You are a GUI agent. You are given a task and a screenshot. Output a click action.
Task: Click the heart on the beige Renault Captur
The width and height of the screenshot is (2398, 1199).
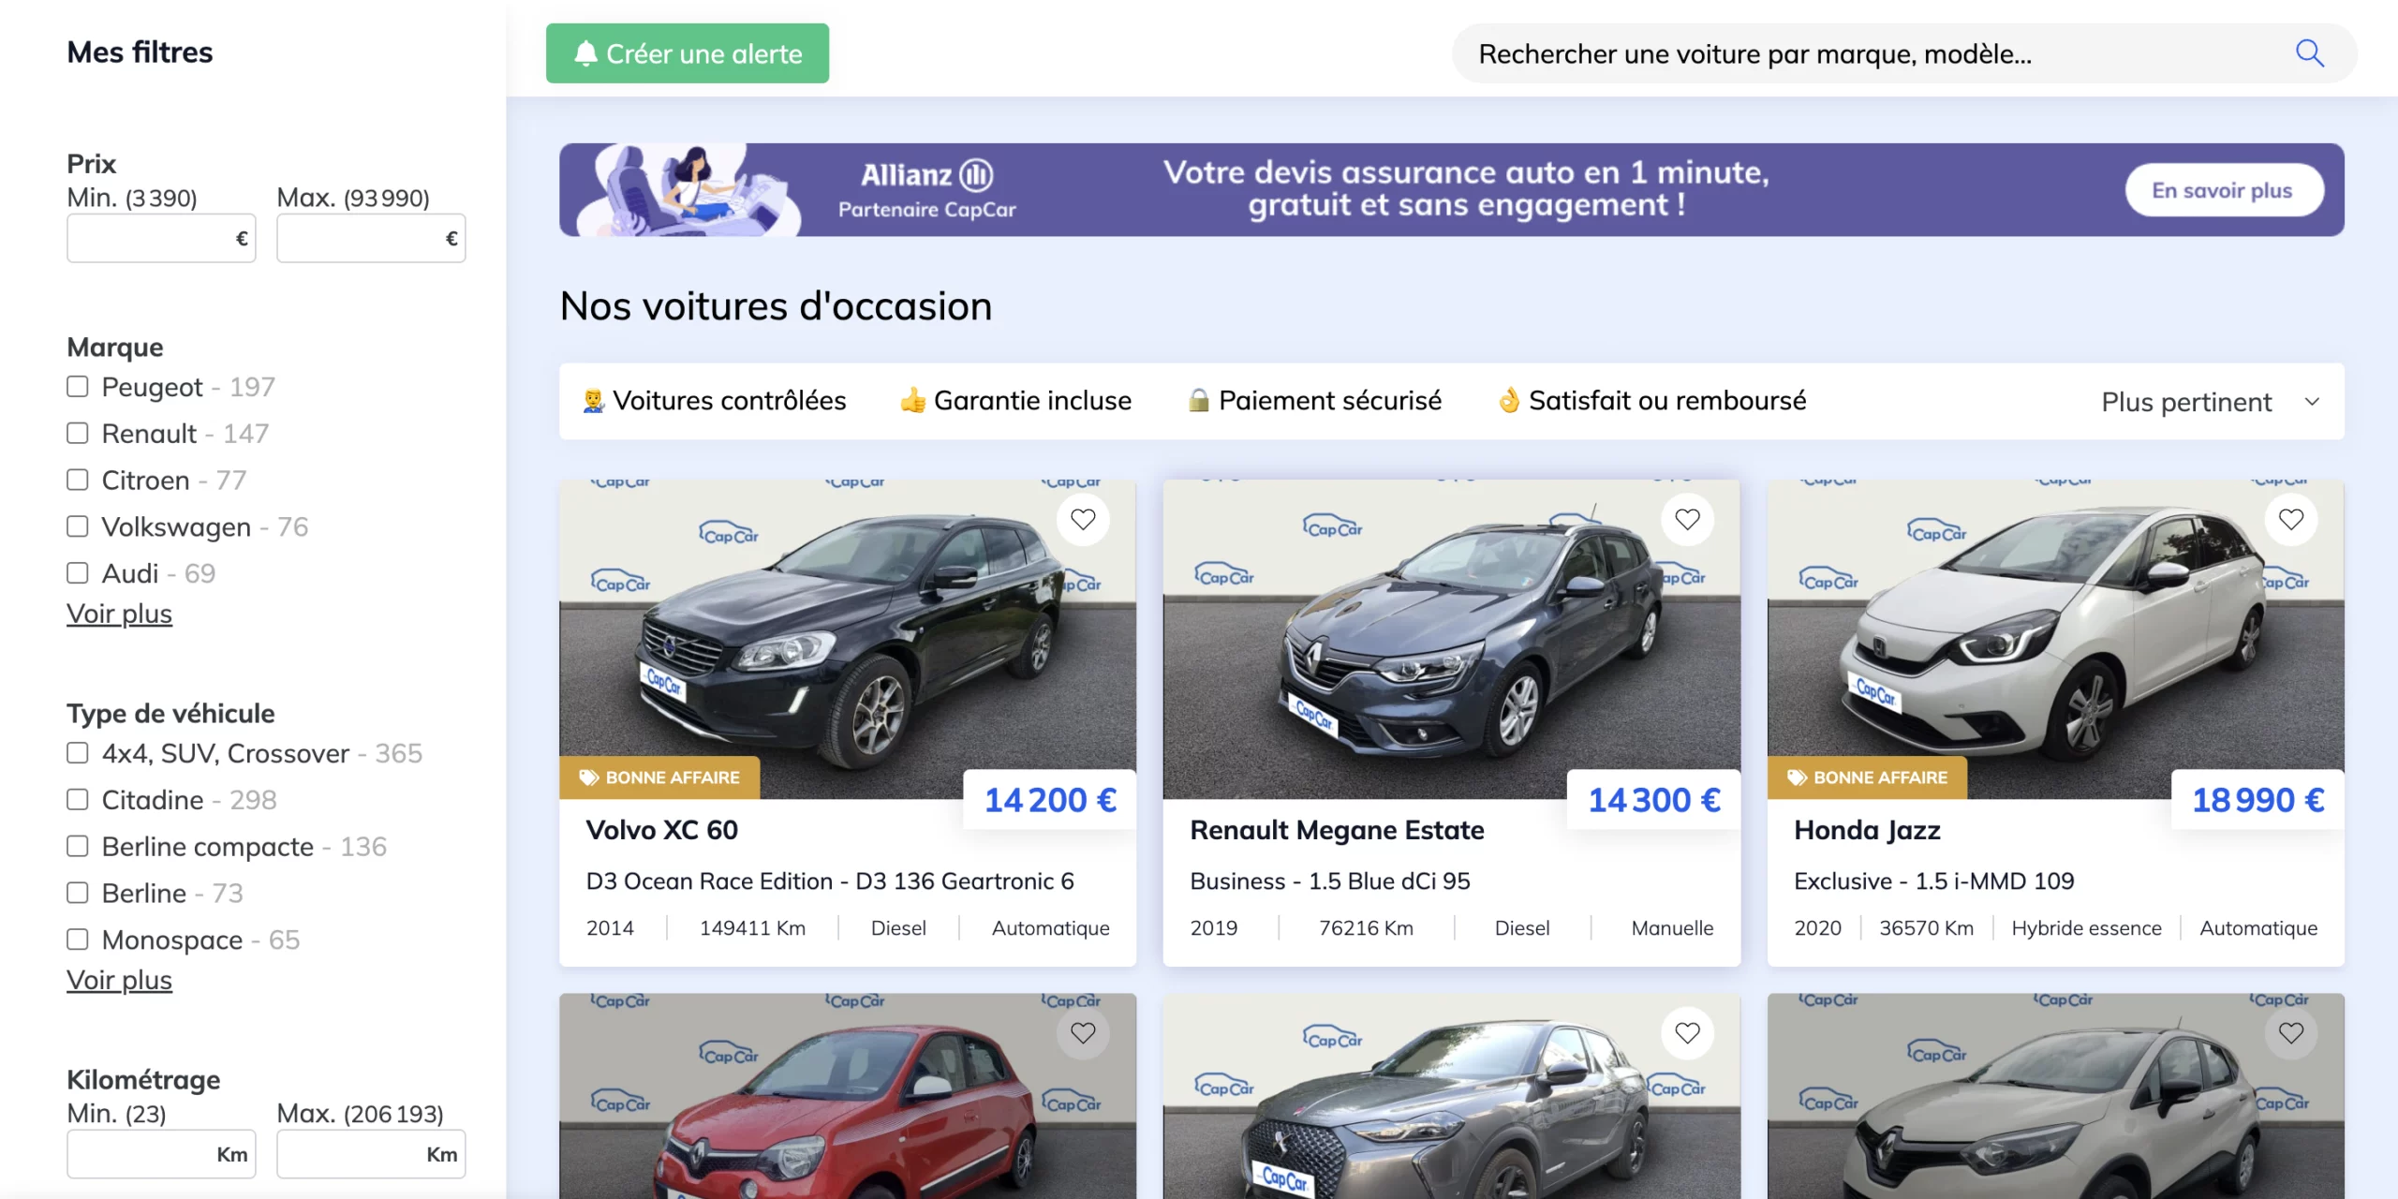point(2291,1032)
